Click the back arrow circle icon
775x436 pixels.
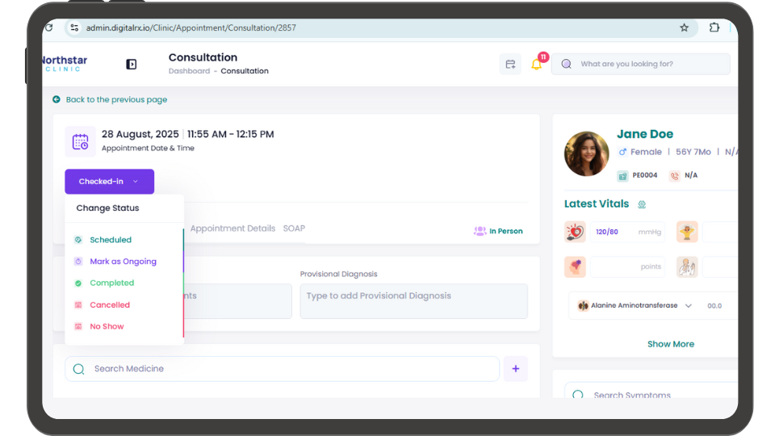(x=57, y=99)
